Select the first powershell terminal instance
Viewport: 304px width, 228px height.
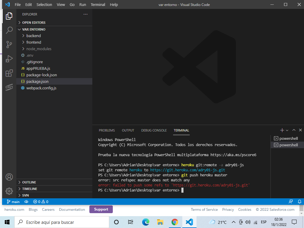[x=287, y=138]
